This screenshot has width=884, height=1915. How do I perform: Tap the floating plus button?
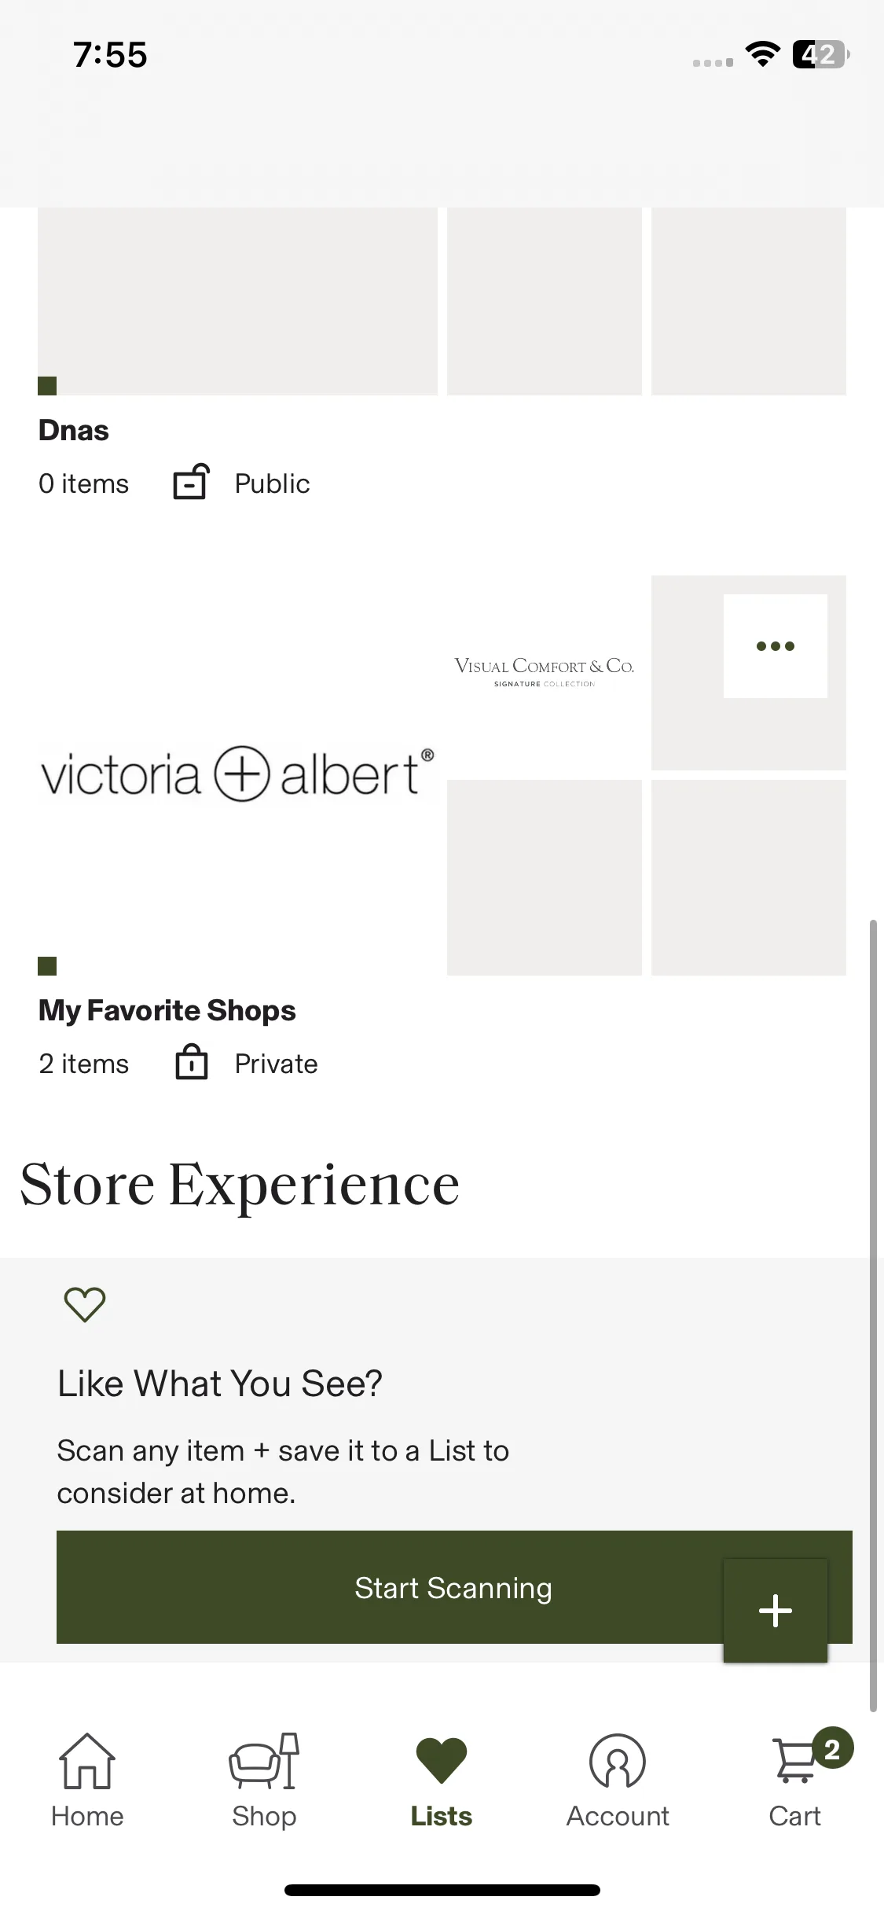coord(776,1610)
